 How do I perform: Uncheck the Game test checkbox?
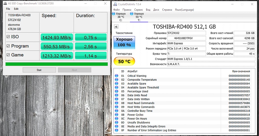click(x=8, y=55)
